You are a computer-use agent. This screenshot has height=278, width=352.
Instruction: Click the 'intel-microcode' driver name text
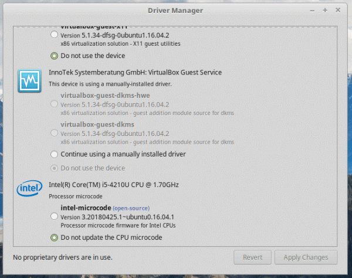pyautogui.click(x=86, y=208)
